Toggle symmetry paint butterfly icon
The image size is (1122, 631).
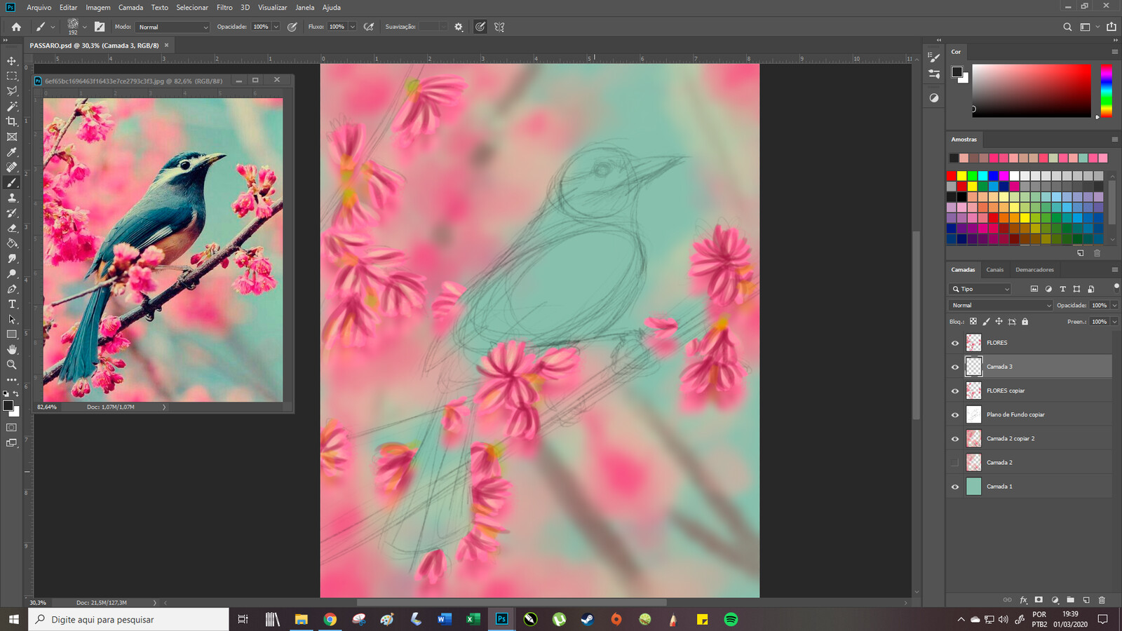point(499,27)
